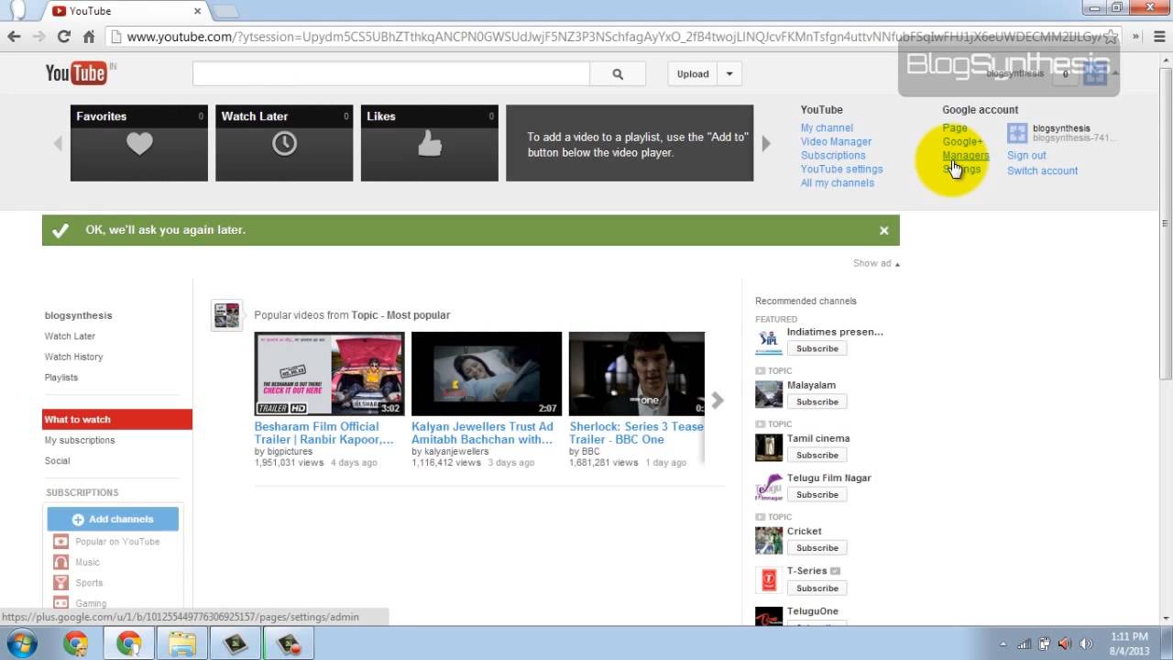Screen dimensions: 1173x660
Task: Click Switch account link
Action: point(1042,170)
